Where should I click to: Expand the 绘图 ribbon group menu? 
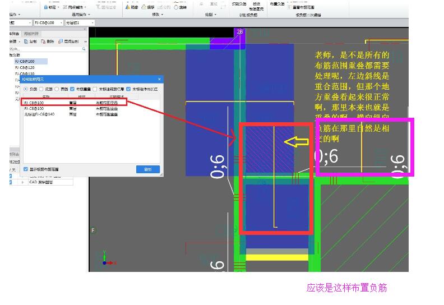(x=211, y=15)
